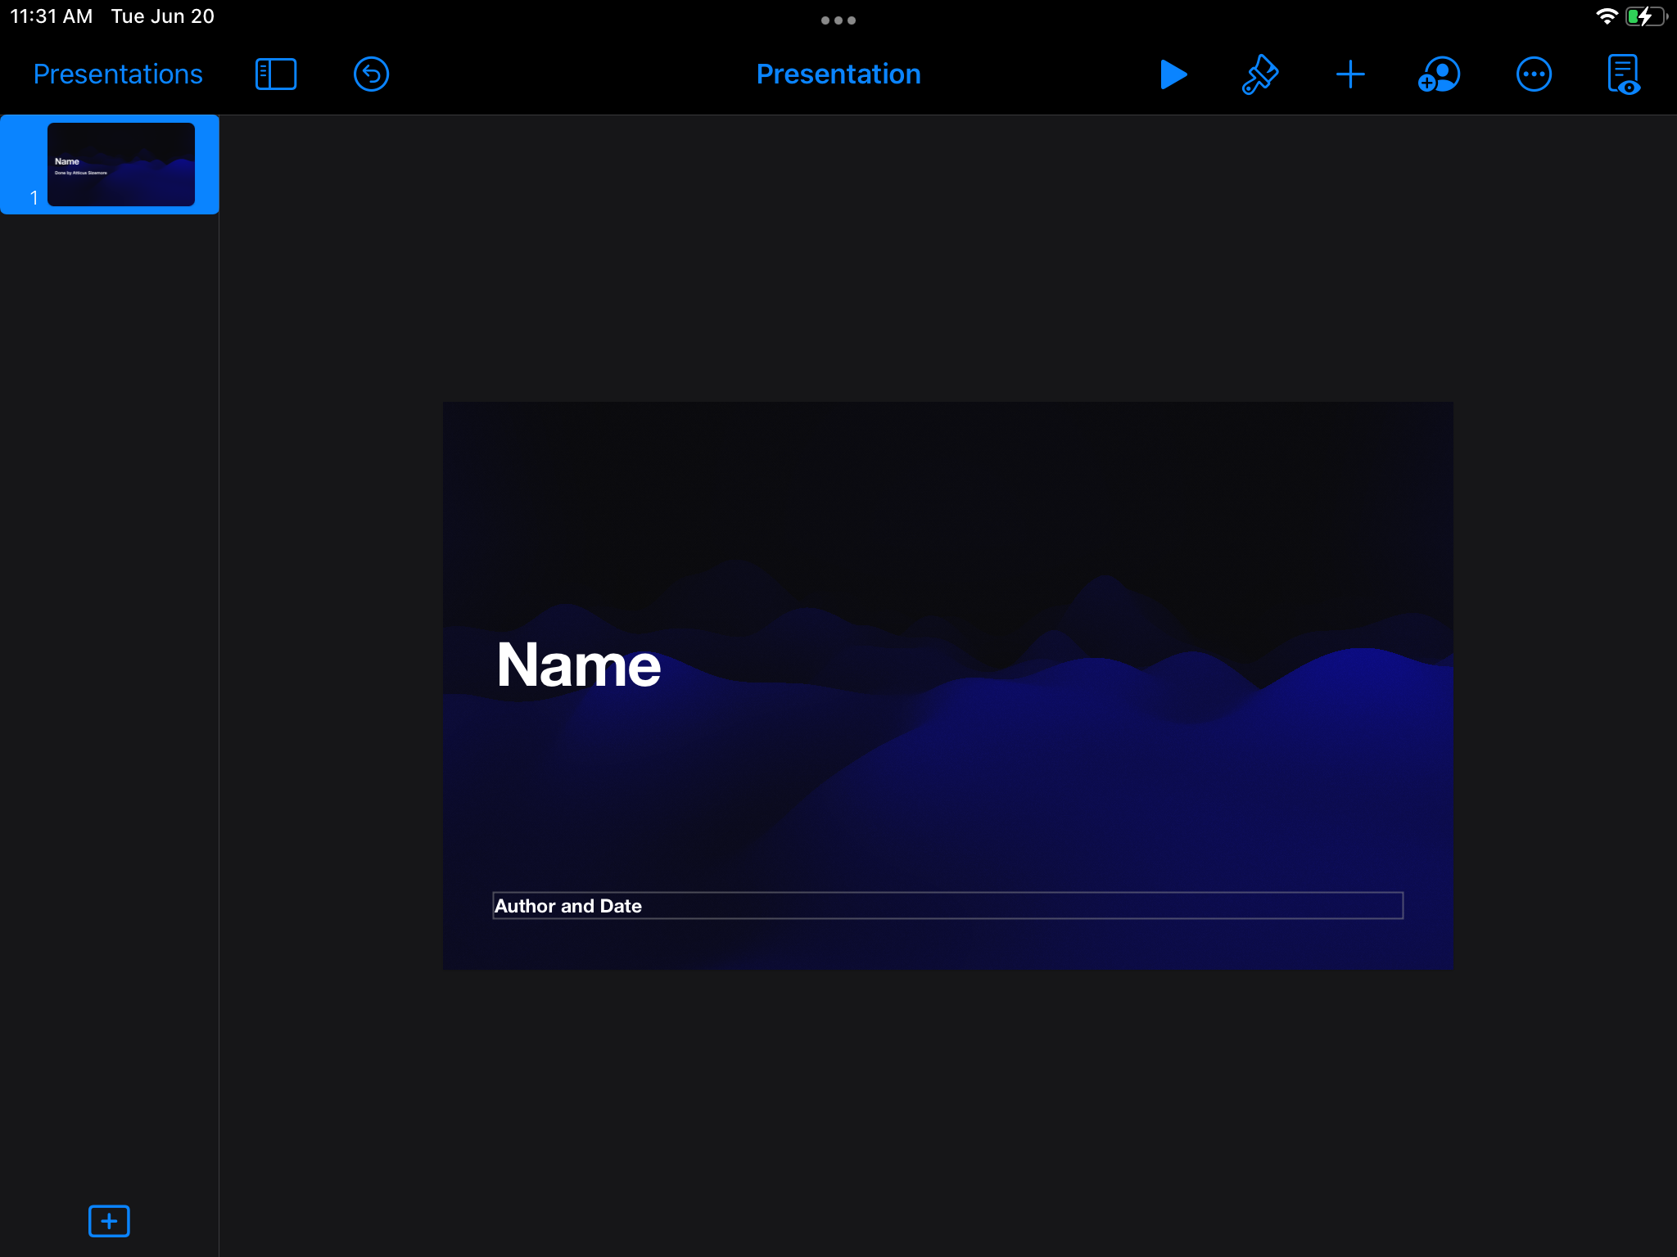Tap the clock showing 11:31 AM
The height and width of the screenshot is (1257, 1677).
51,16
